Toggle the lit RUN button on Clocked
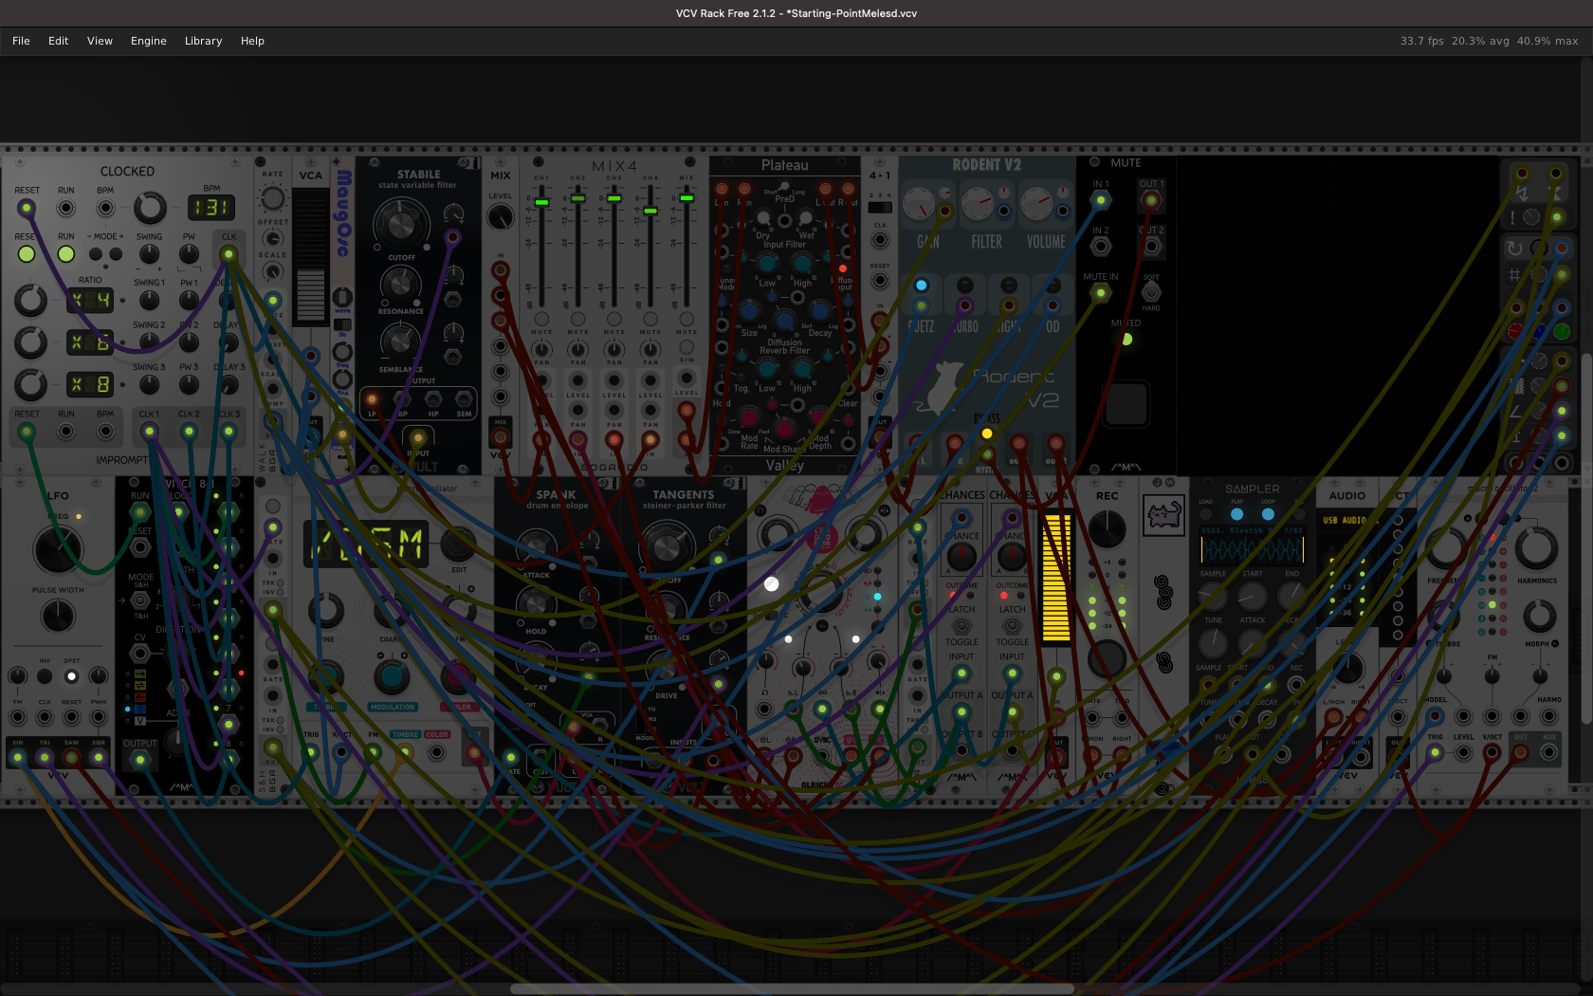Viewport: 1593px width, 996px height. tap(65, 254)
